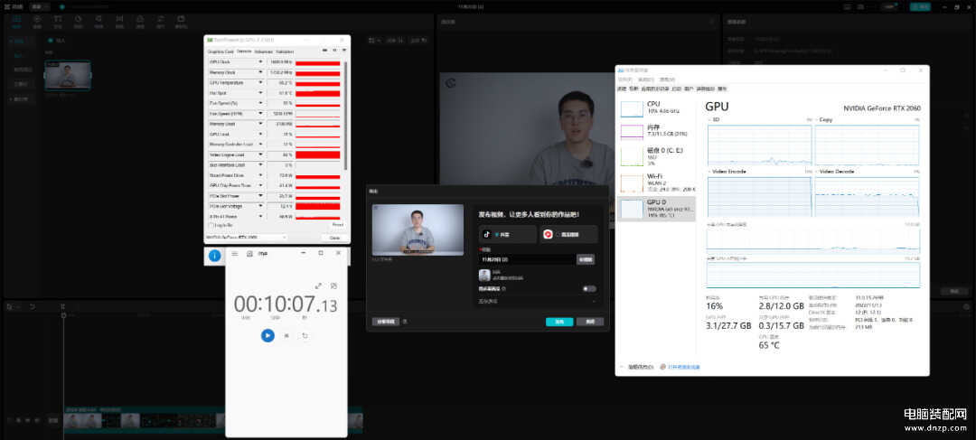Select 磁盘 0 (C: E:) in Task Manager
This screenshot has width=976, height=440.
click(x=657, y=155)
